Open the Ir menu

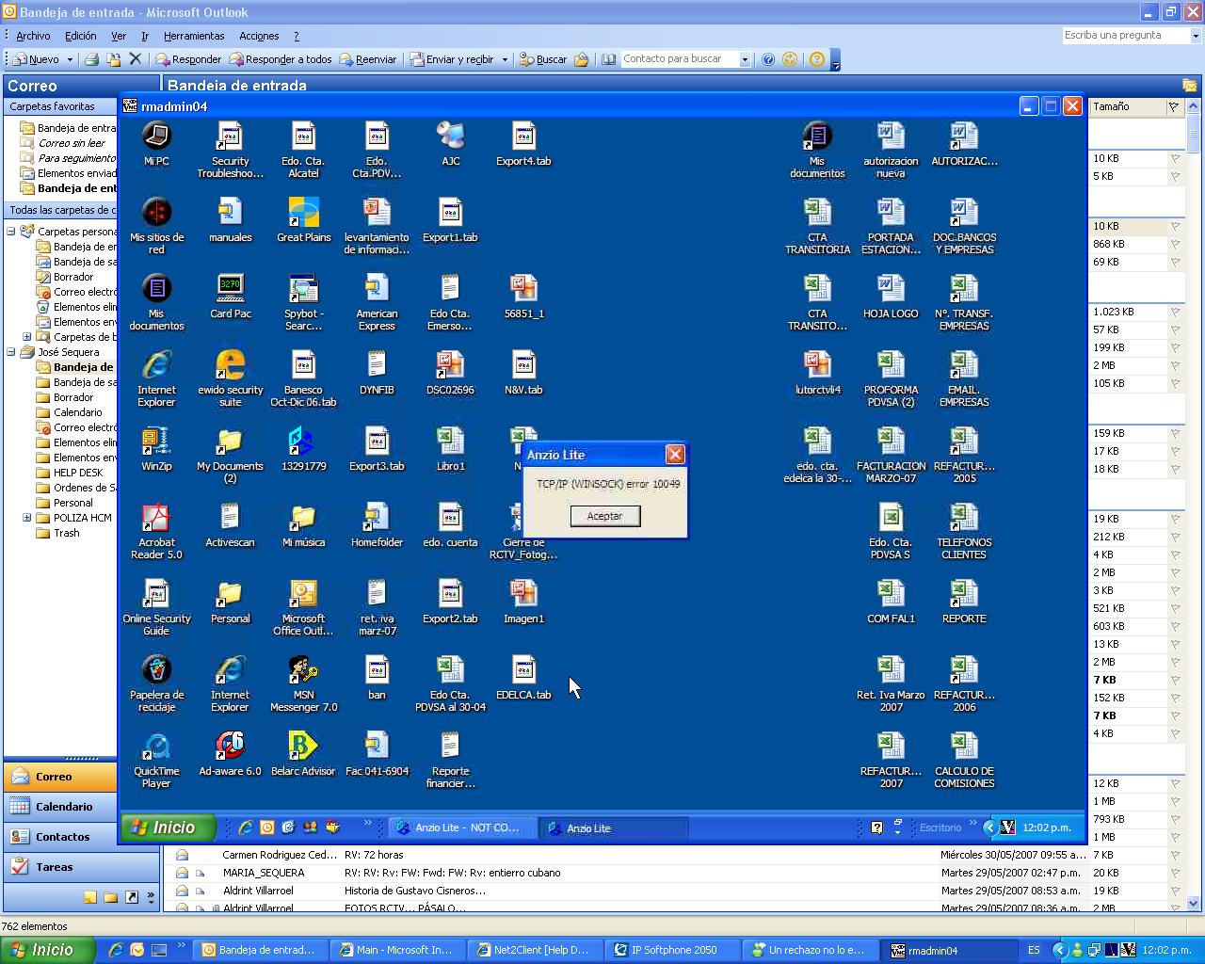pyautogui.click(x=145, y=36)
